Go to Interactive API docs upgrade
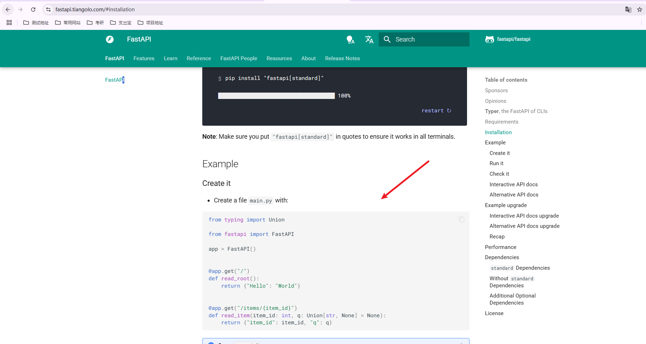Screen dimensions: 646x344 (524, 216)
